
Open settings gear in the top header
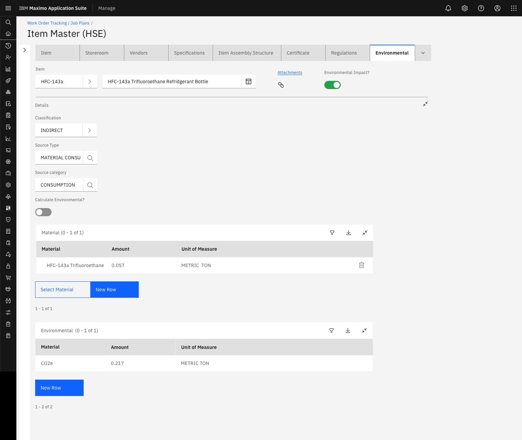[x=465, y=8]
